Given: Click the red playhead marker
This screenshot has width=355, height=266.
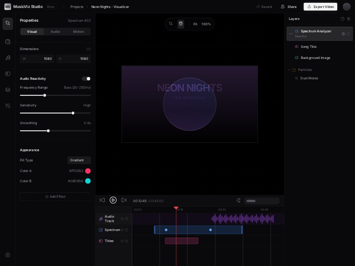Looking at the screenshot, I should click(176, 208).
